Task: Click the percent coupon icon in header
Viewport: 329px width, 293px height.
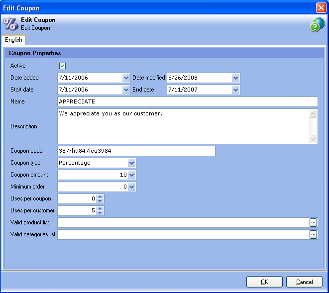Action: pyautogui.click(x=10, y=24)
